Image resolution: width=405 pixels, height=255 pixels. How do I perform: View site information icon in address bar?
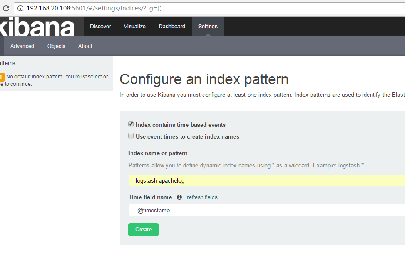[20, 8]
